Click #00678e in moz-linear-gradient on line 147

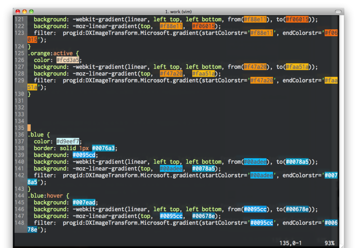[203, 216]
